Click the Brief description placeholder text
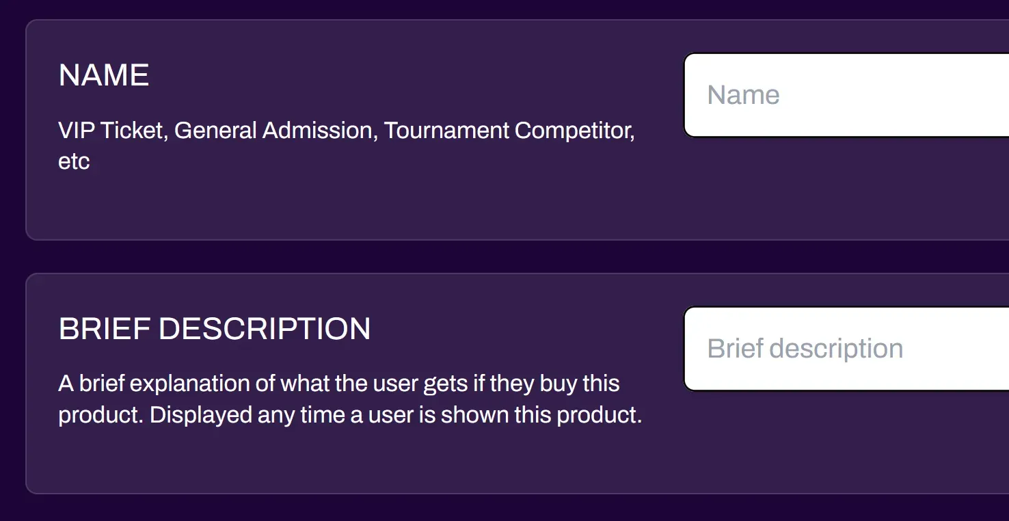The image size is (1009, 521). pos(805,348)
